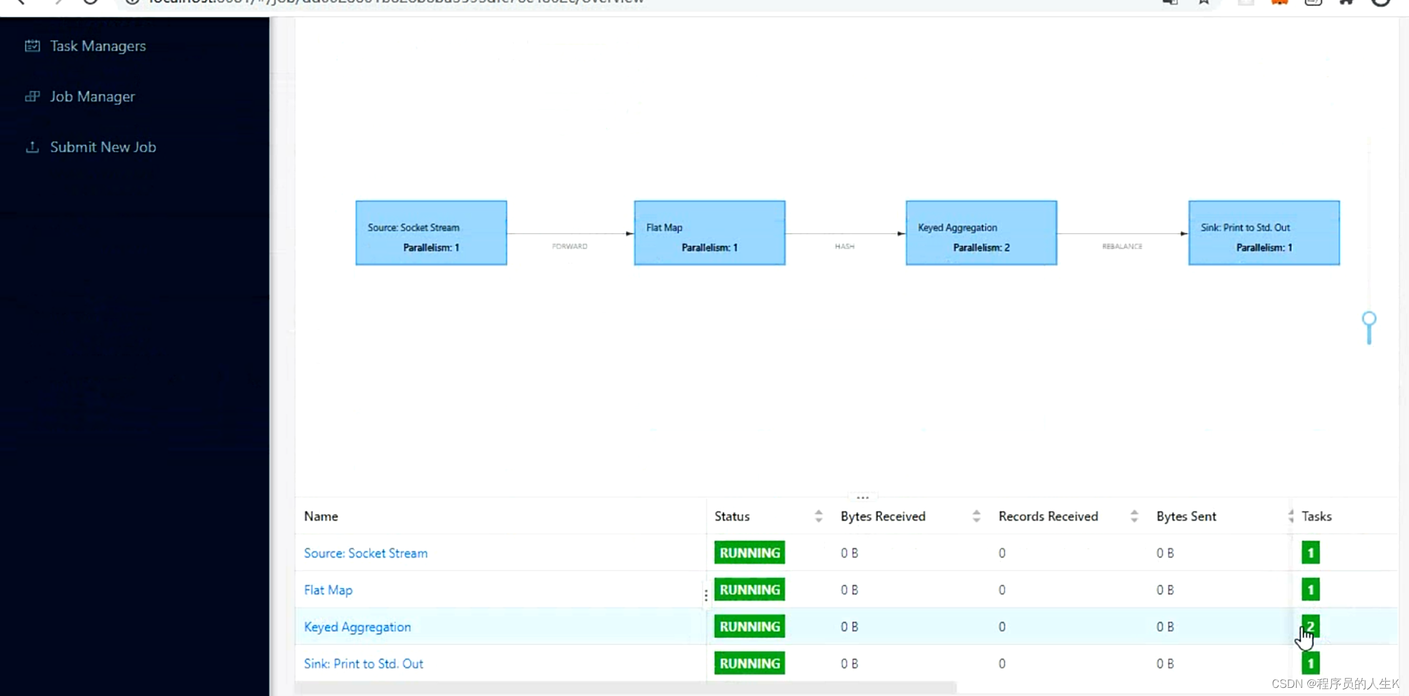Sort table by the Bytes Received column
The height and width of the screenshot is (696, 1409).
pos(976,516)
